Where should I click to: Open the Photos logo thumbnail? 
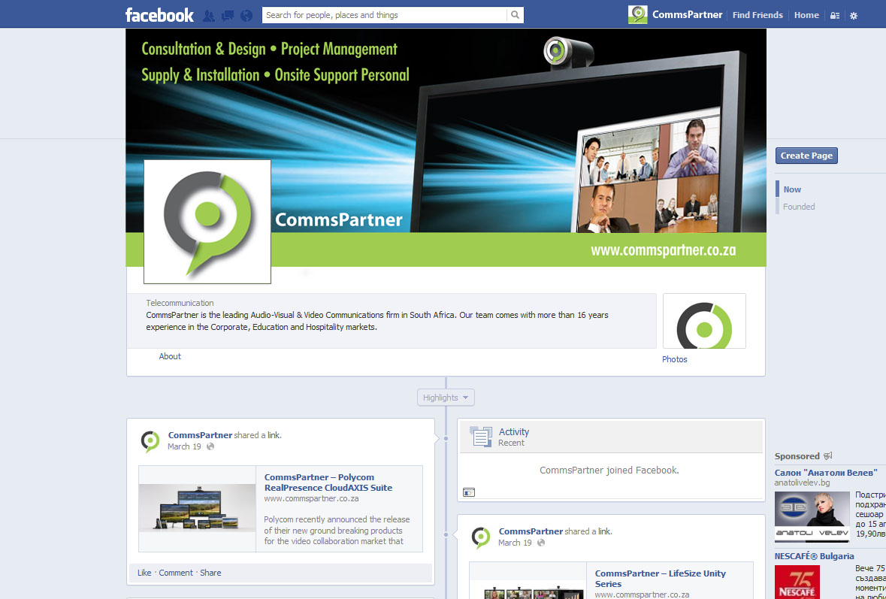coord(704,321)
